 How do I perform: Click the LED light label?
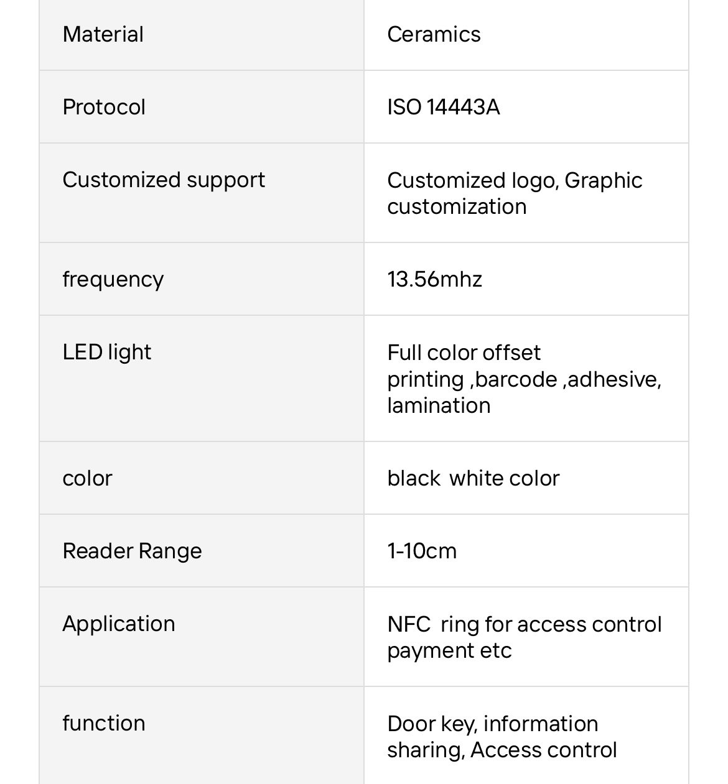107,352
